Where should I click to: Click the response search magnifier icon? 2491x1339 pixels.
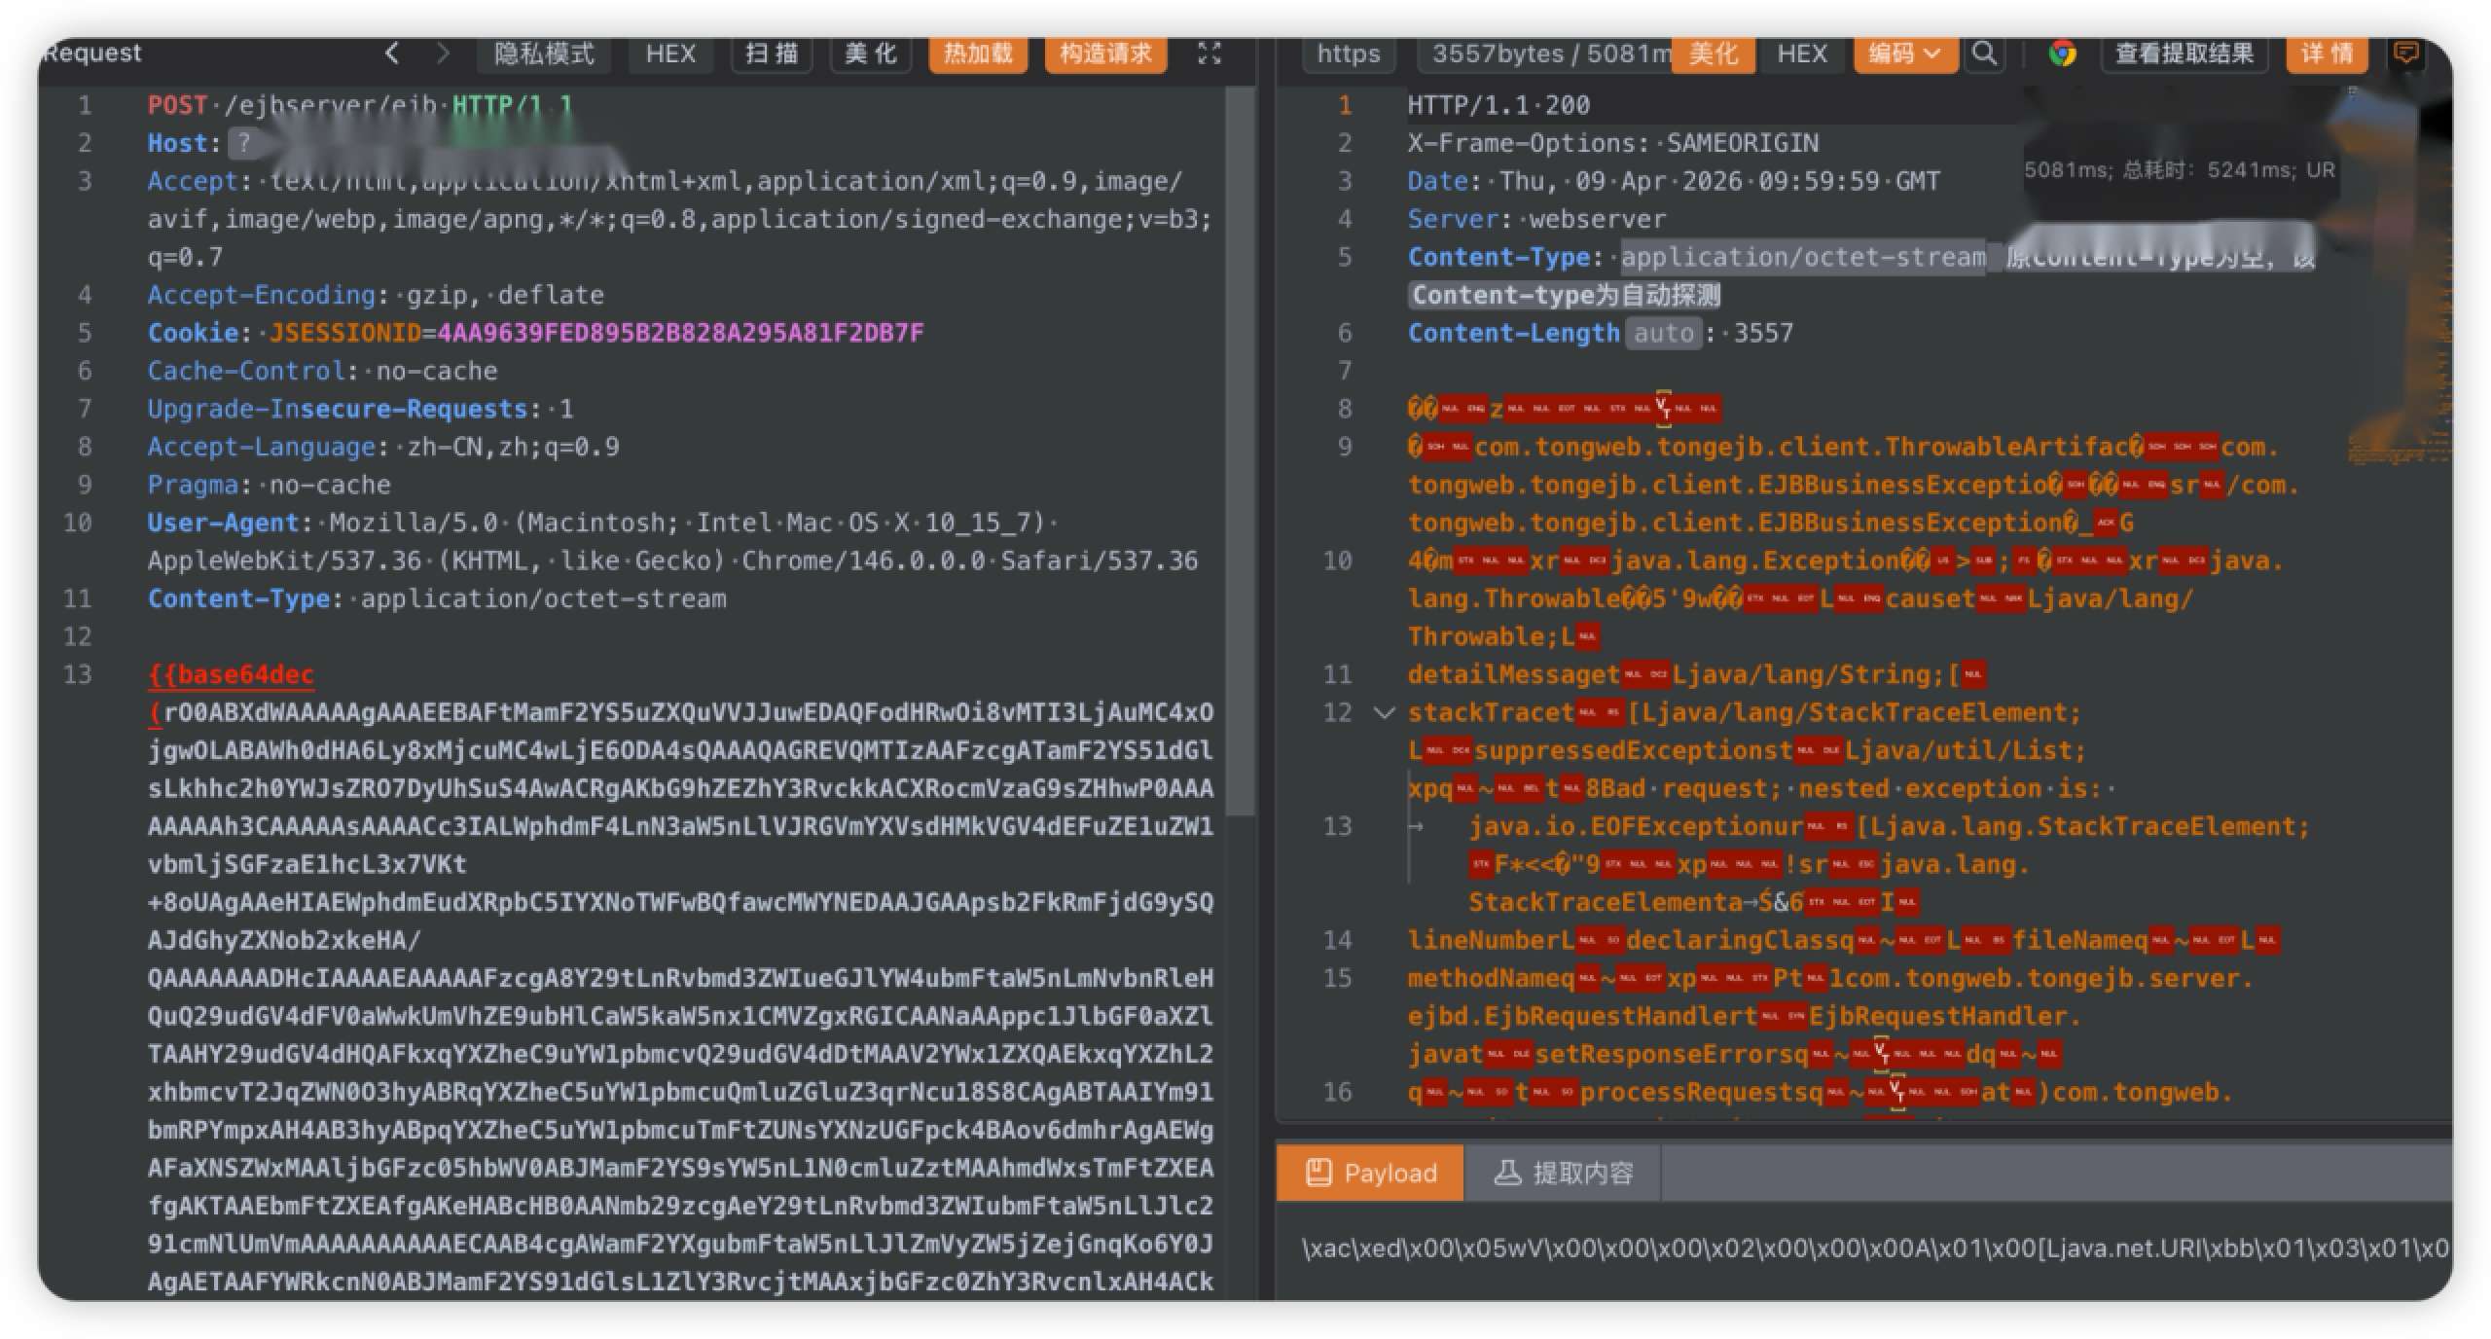[x=1984, y=53]
